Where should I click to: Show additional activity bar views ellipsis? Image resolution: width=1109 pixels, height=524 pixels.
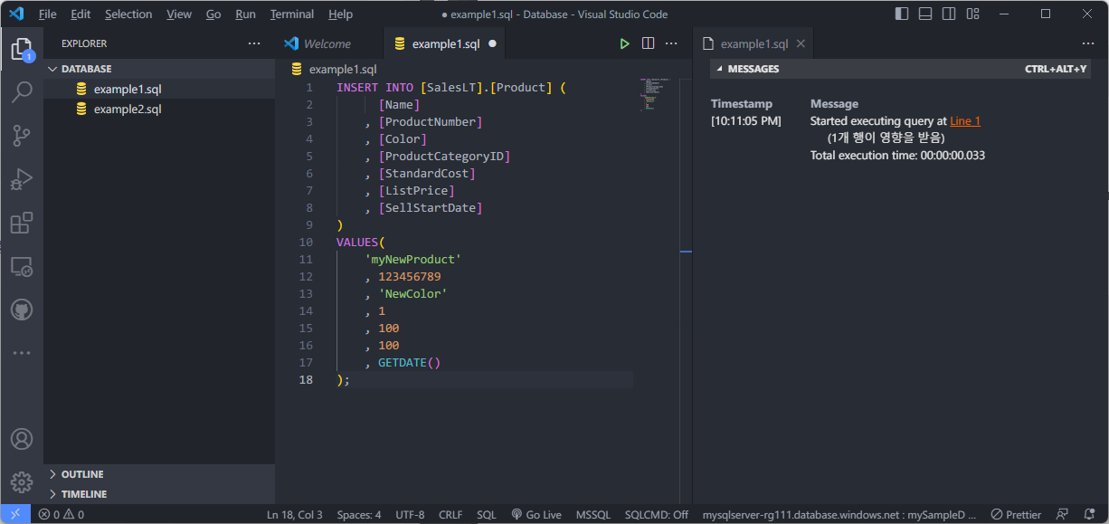point(22,353)
